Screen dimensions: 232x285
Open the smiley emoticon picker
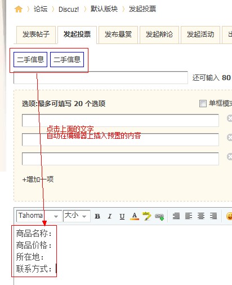point(229,216)
